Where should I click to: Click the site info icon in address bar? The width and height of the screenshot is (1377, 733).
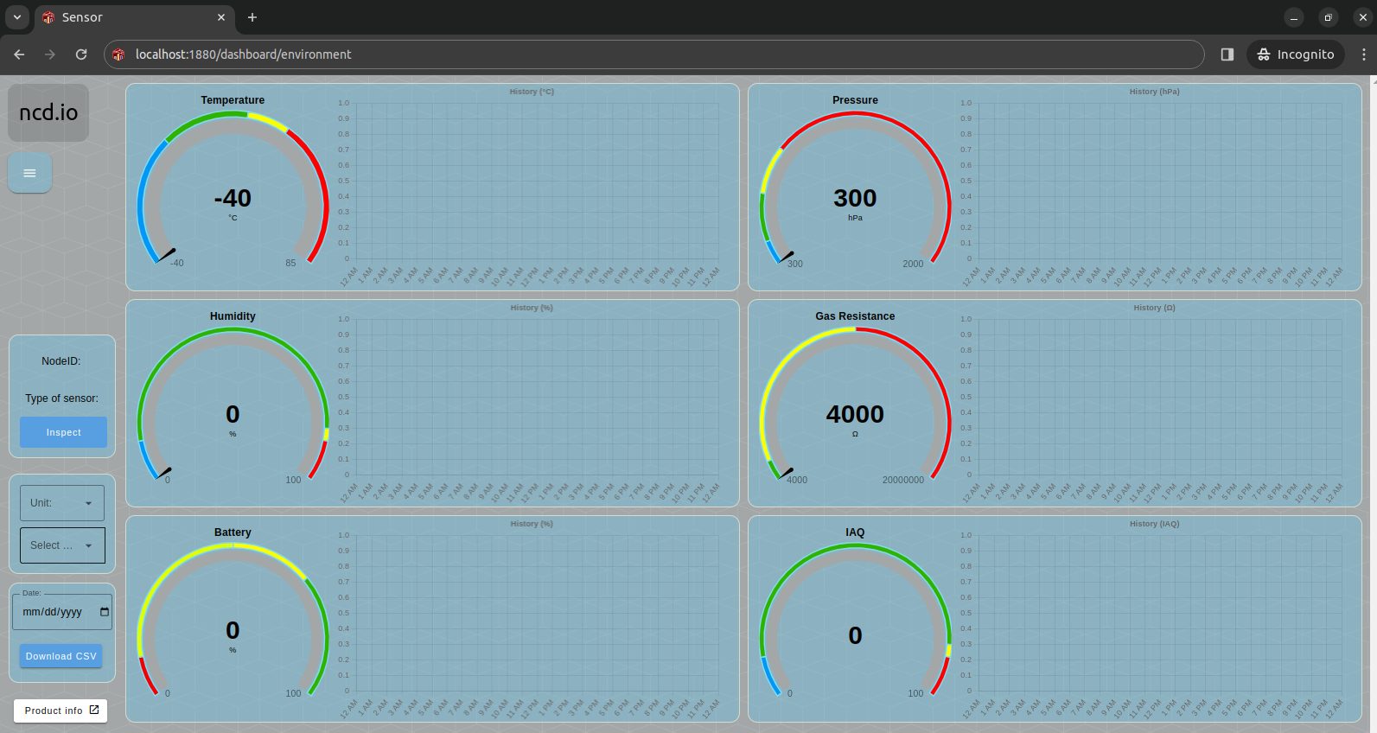click(x=119, y=54)
